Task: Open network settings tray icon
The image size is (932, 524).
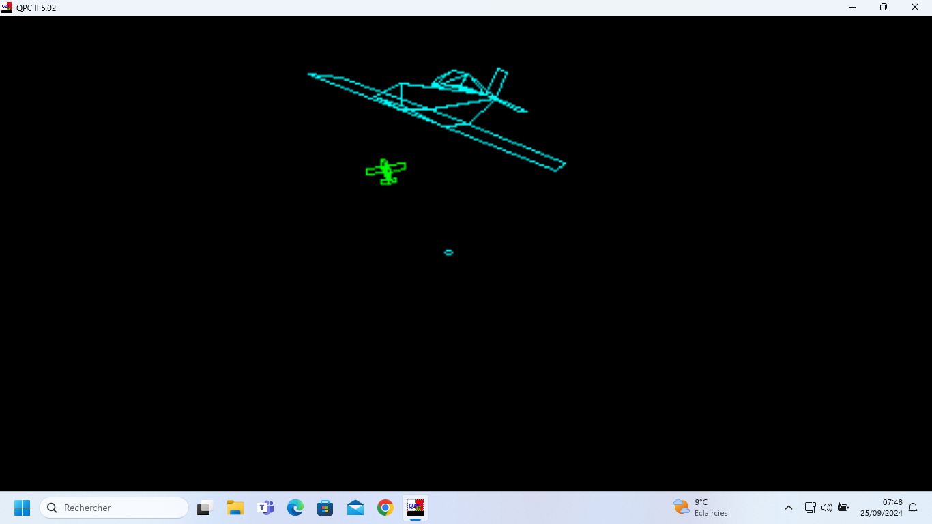Action: point(810,508)
